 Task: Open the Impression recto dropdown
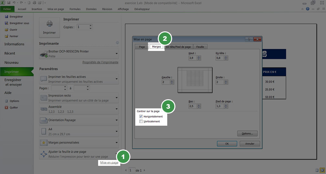pyautogui.click(x=79, y=98)
